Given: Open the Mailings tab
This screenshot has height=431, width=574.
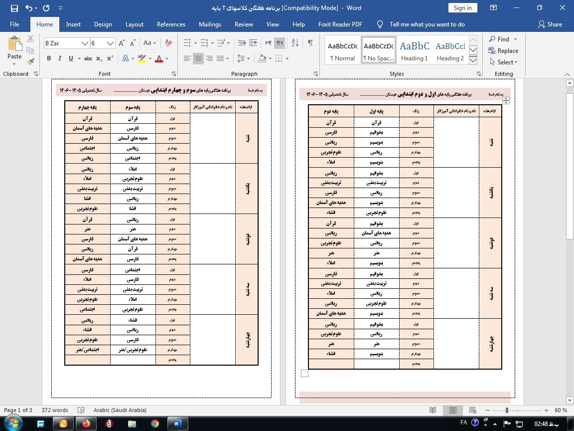Looking at the screenshot, I should (x=210, y=24).
